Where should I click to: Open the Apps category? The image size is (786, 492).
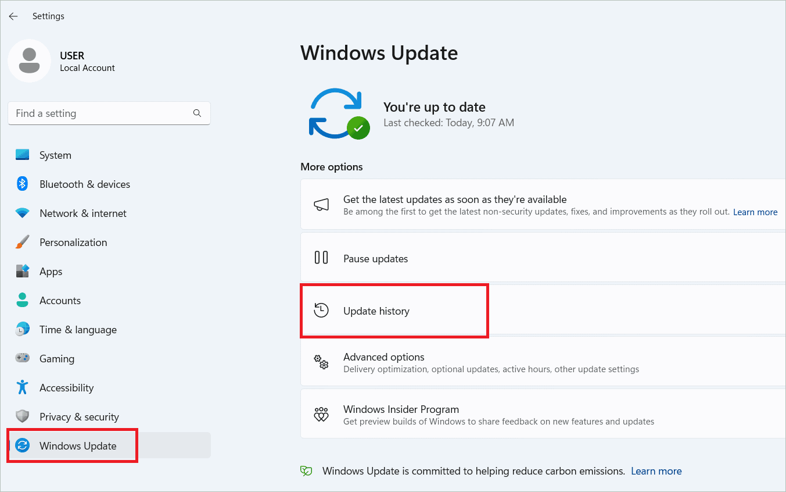109,272
